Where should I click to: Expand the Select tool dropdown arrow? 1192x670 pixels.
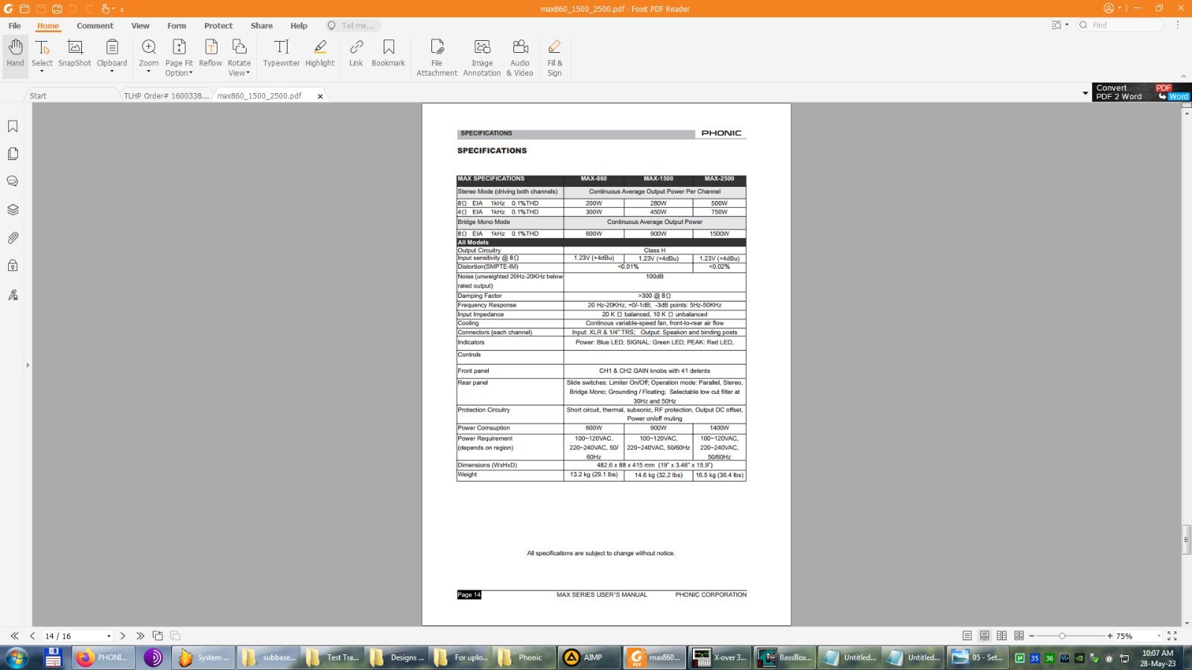(x=42, y=72)
